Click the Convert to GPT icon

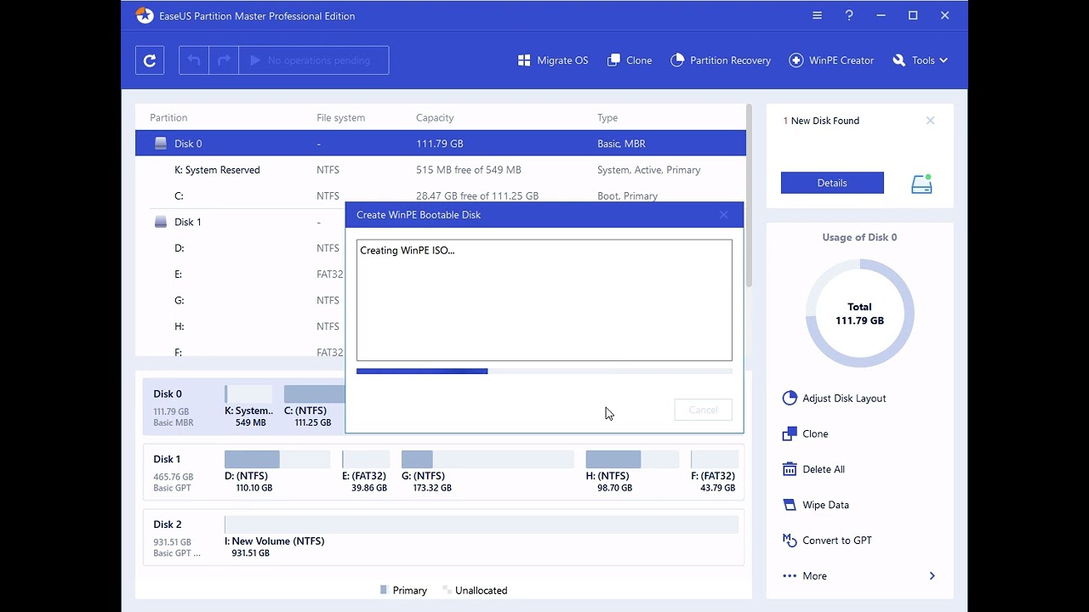pyautogui.click(x=790, y=541)
